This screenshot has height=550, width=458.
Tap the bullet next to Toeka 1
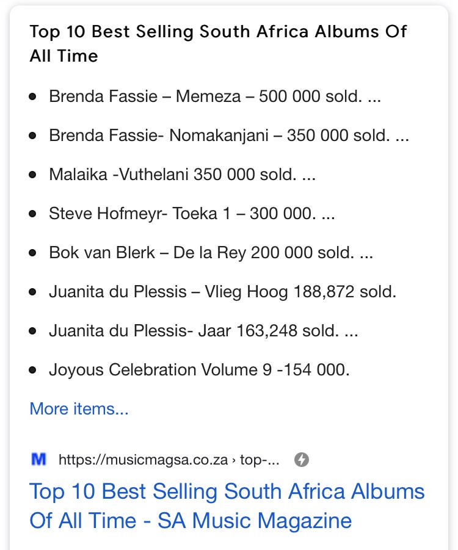(33, 214)
